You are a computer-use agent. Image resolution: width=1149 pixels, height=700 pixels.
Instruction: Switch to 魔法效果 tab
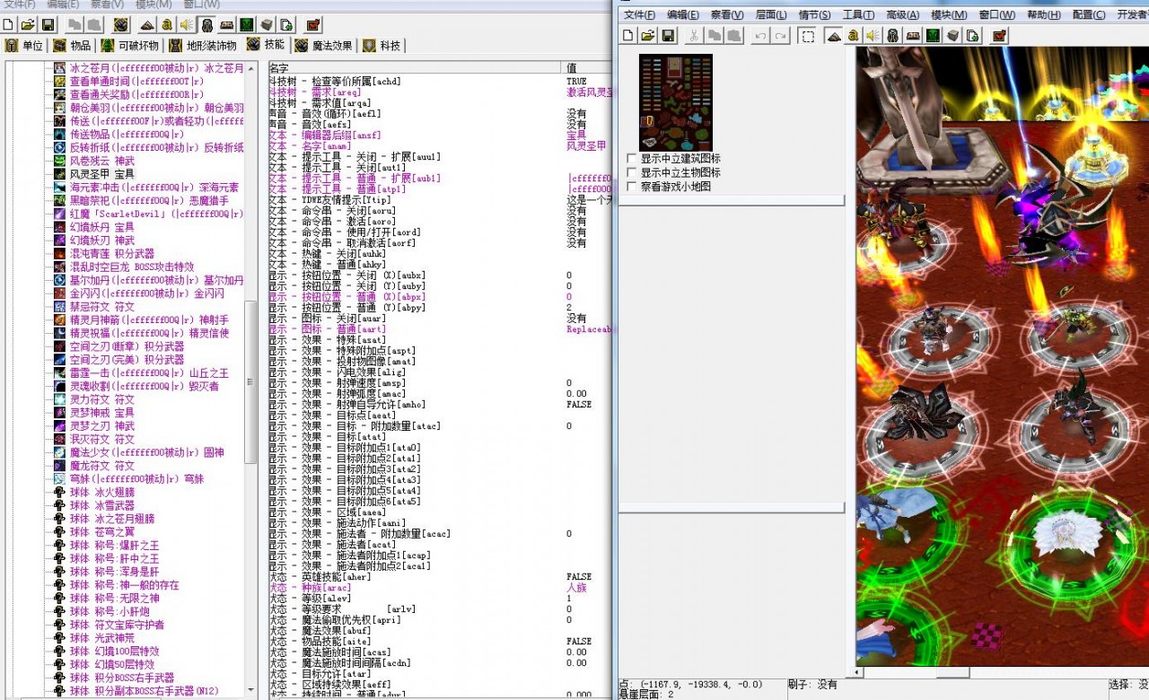point(323,46)
